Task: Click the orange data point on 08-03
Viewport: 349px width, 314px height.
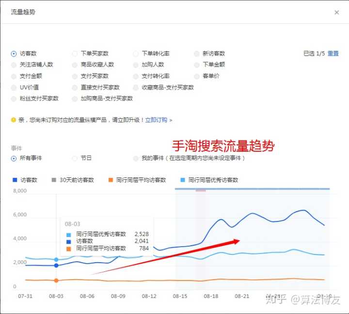Action: pos(56,281)
